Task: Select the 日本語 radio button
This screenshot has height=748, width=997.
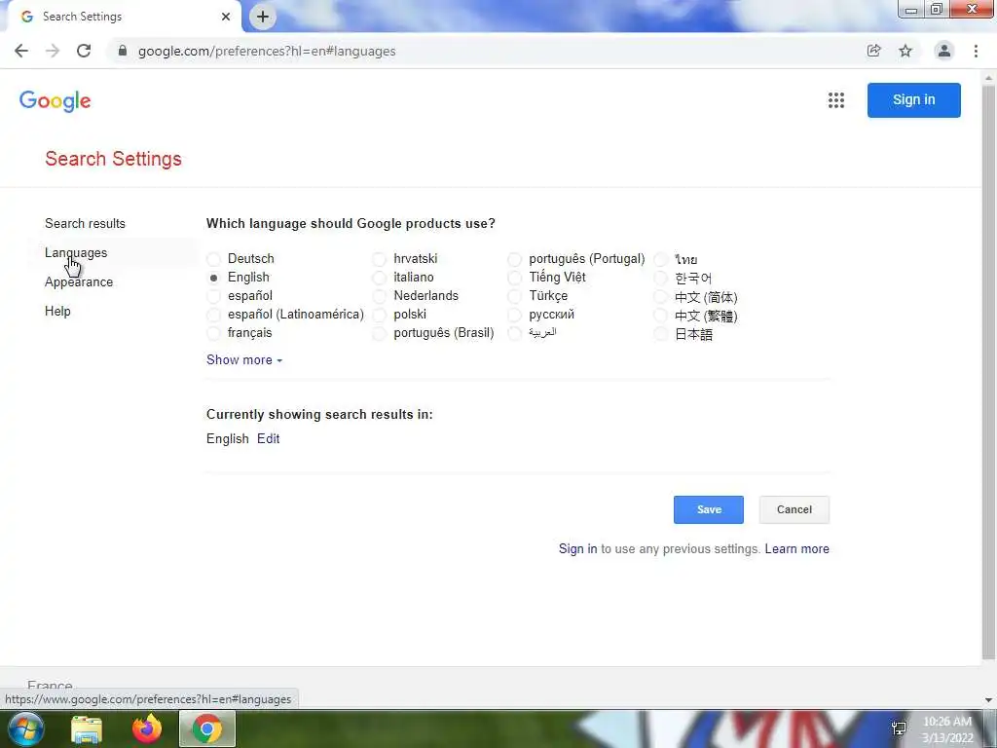Action: [661, 334]
